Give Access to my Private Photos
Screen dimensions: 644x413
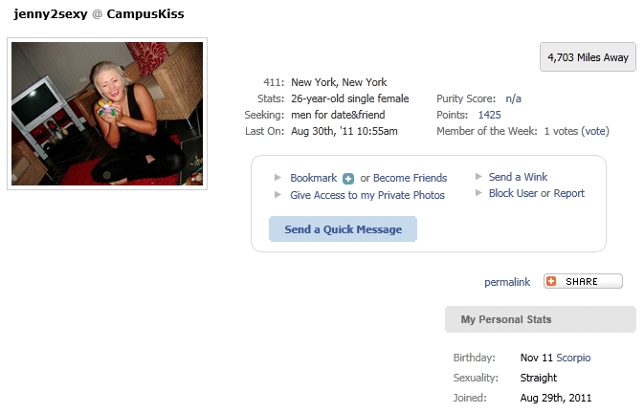[367, 195]
